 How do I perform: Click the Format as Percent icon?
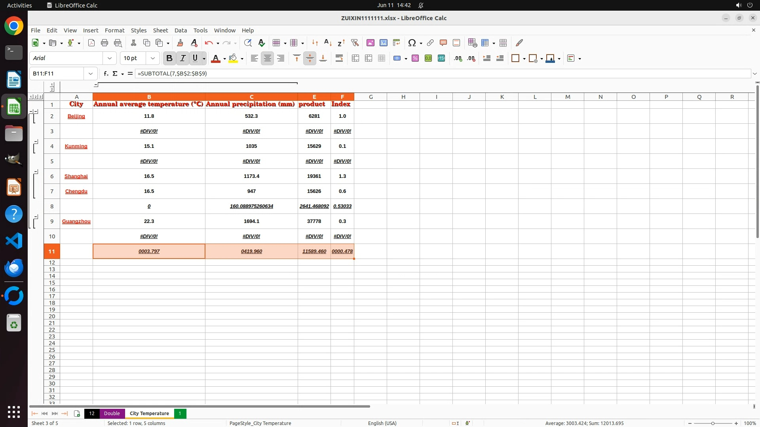[415, 59]
